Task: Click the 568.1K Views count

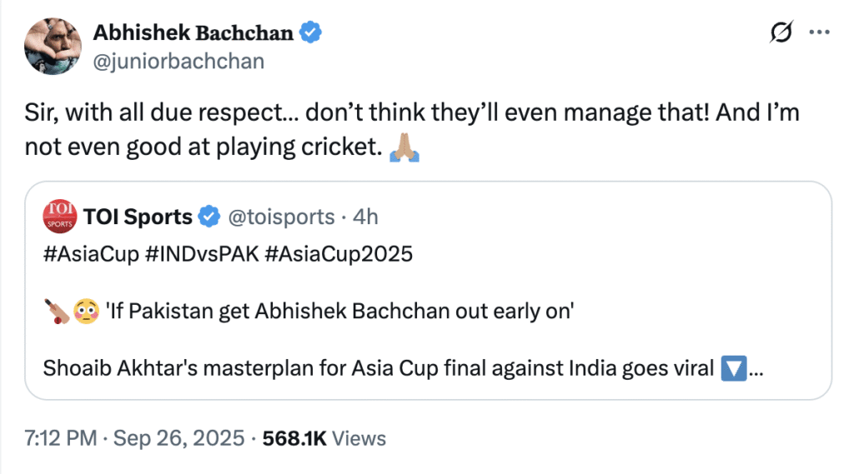Action: 324,438
